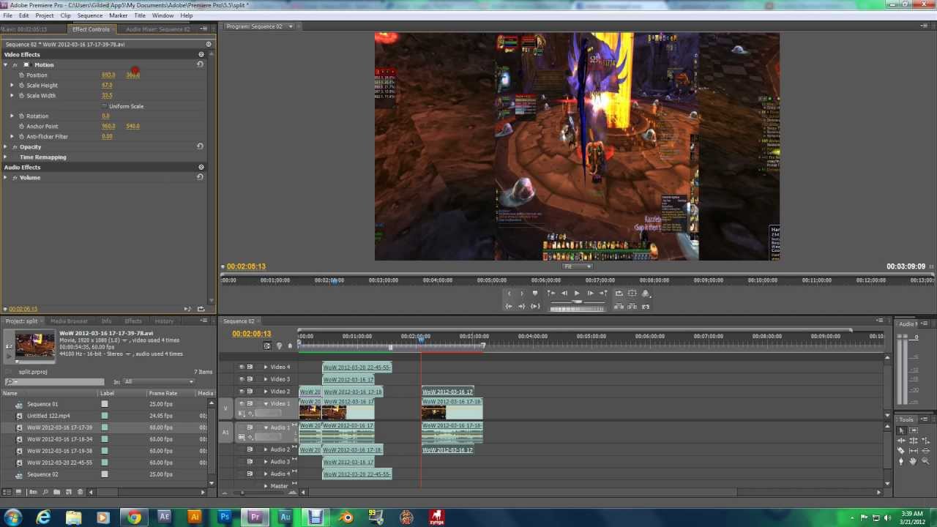The width and height of the screenshot is (937, 527).
Task: Click the timeline Set Unnumbered Marker icon
Action: tap(290, 345)
